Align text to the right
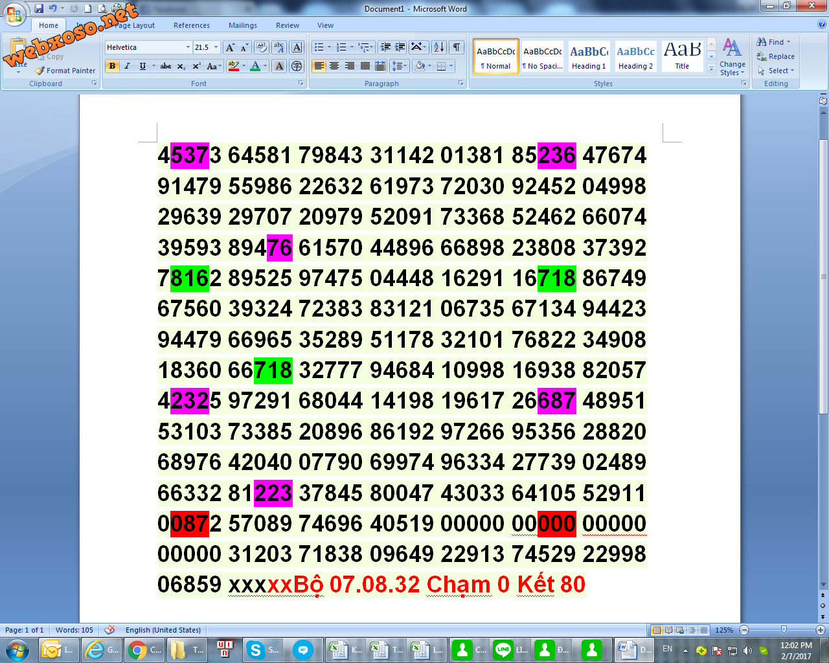The image size is (829, 663). 350,66
